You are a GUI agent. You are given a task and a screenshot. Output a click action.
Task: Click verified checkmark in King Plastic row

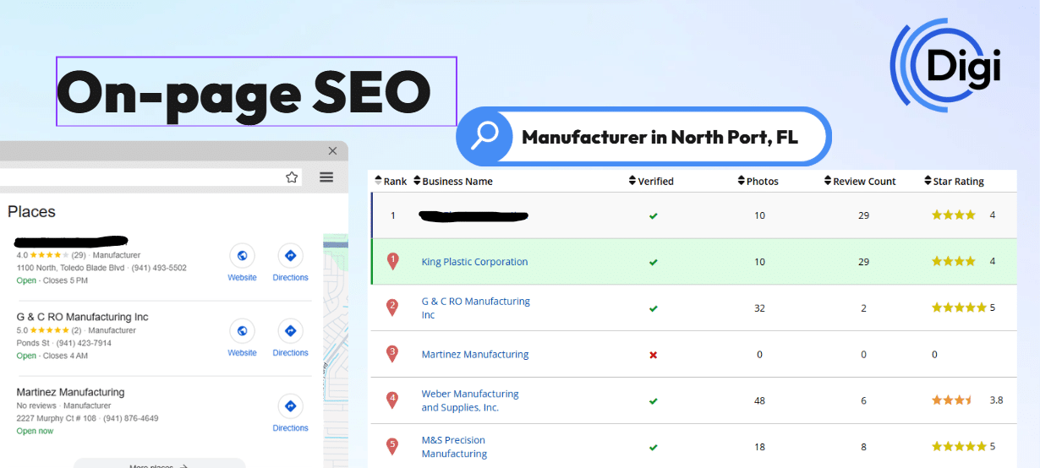pos(653,262)
